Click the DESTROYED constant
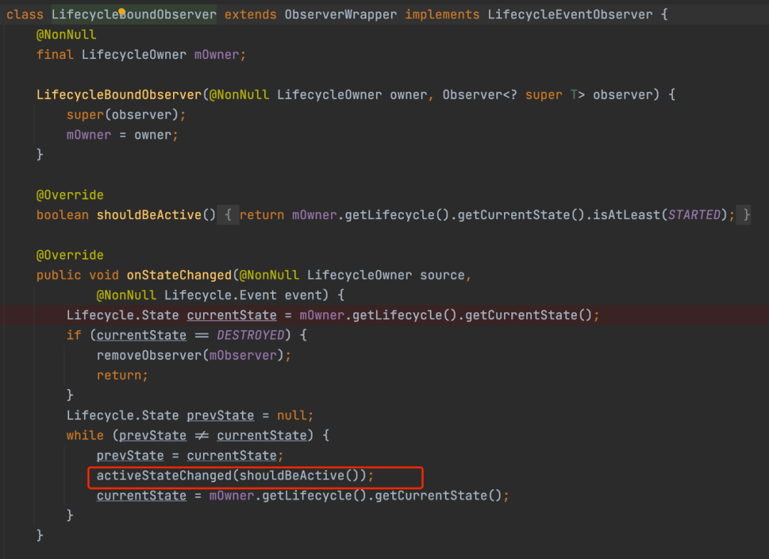Image resolution: width=769 pixels, height=559 pixels. coord(250,336)
